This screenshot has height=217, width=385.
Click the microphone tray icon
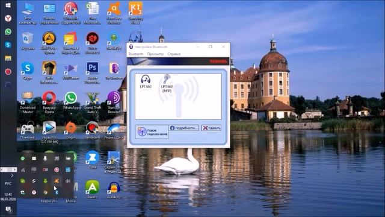(x=45, y=159)
